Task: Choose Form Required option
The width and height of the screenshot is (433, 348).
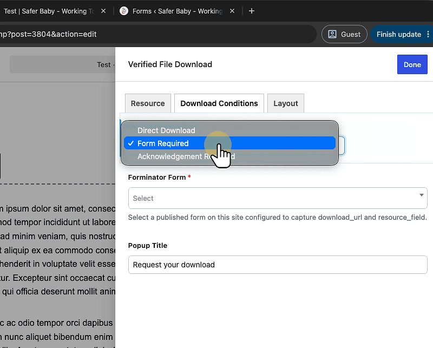Action: coord(229,143)
